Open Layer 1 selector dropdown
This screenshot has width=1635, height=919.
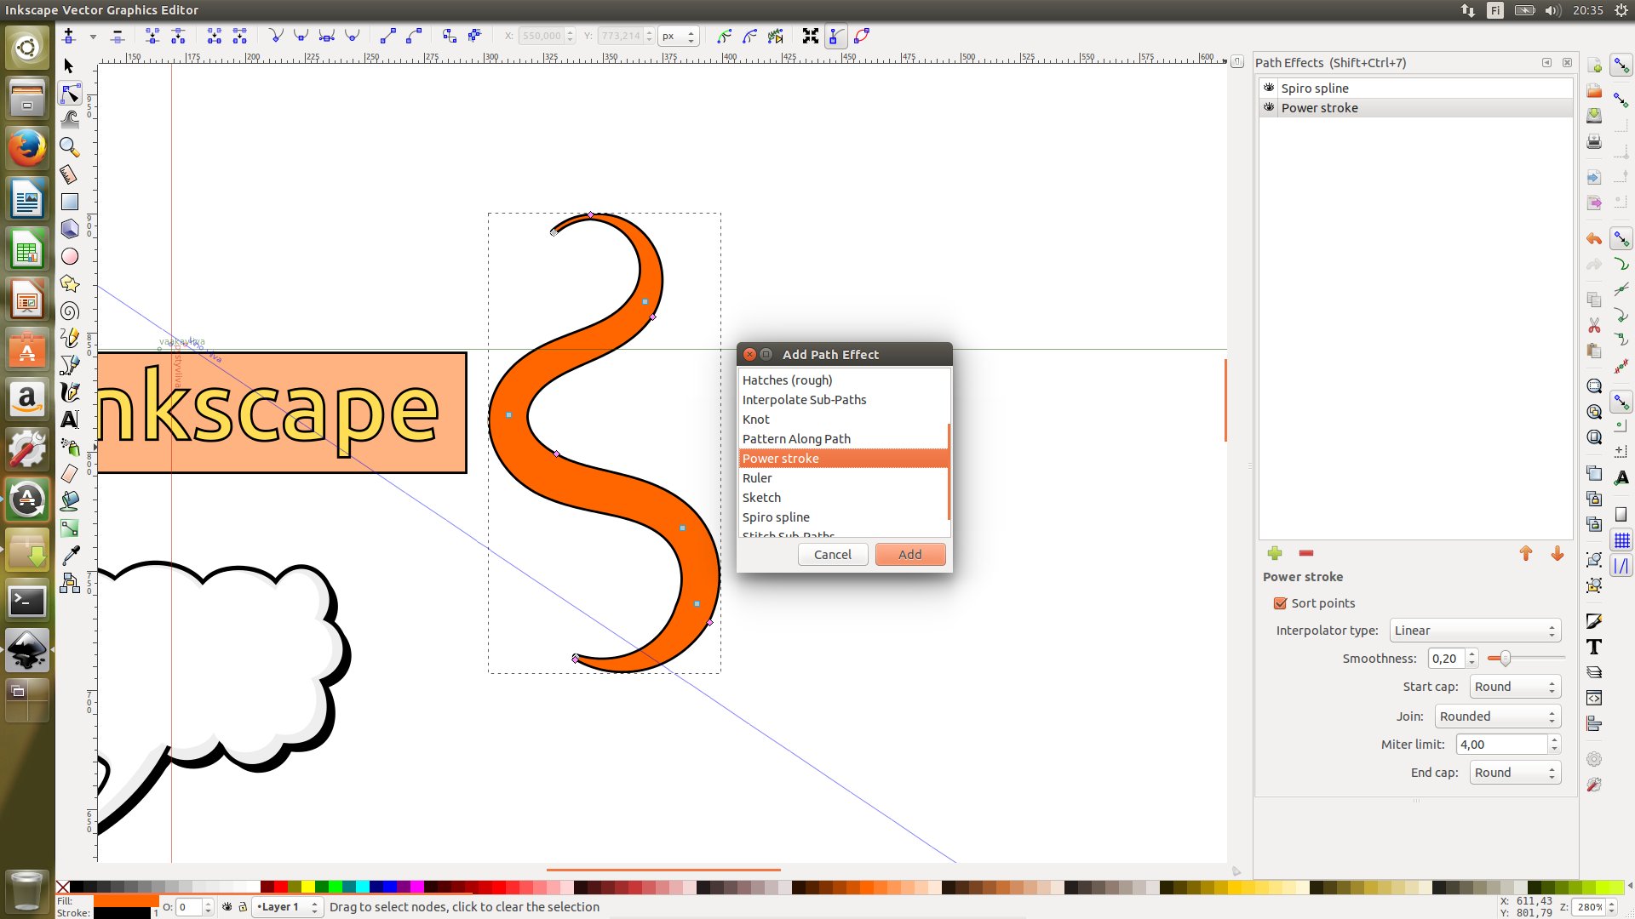tap(287, 907)
